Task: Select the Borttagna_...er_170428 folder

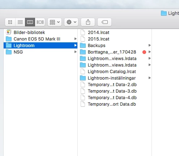Action: pos(115,52)
